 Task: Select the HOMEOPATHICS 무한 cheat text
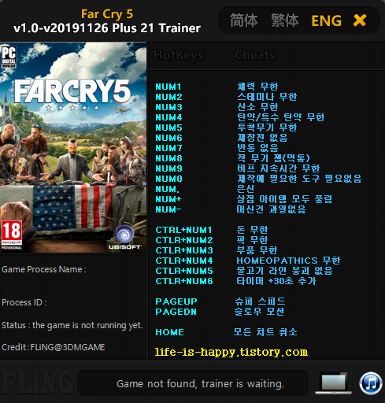click(x=288, y=261)
